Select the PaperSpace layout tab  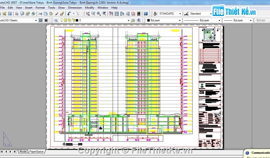pyautogui.click(x=36, y=151)
